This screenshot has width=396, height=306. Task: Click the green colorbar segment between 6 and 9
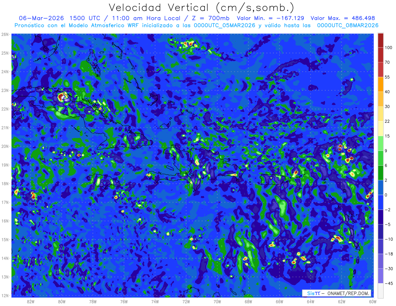coord(380,158)
